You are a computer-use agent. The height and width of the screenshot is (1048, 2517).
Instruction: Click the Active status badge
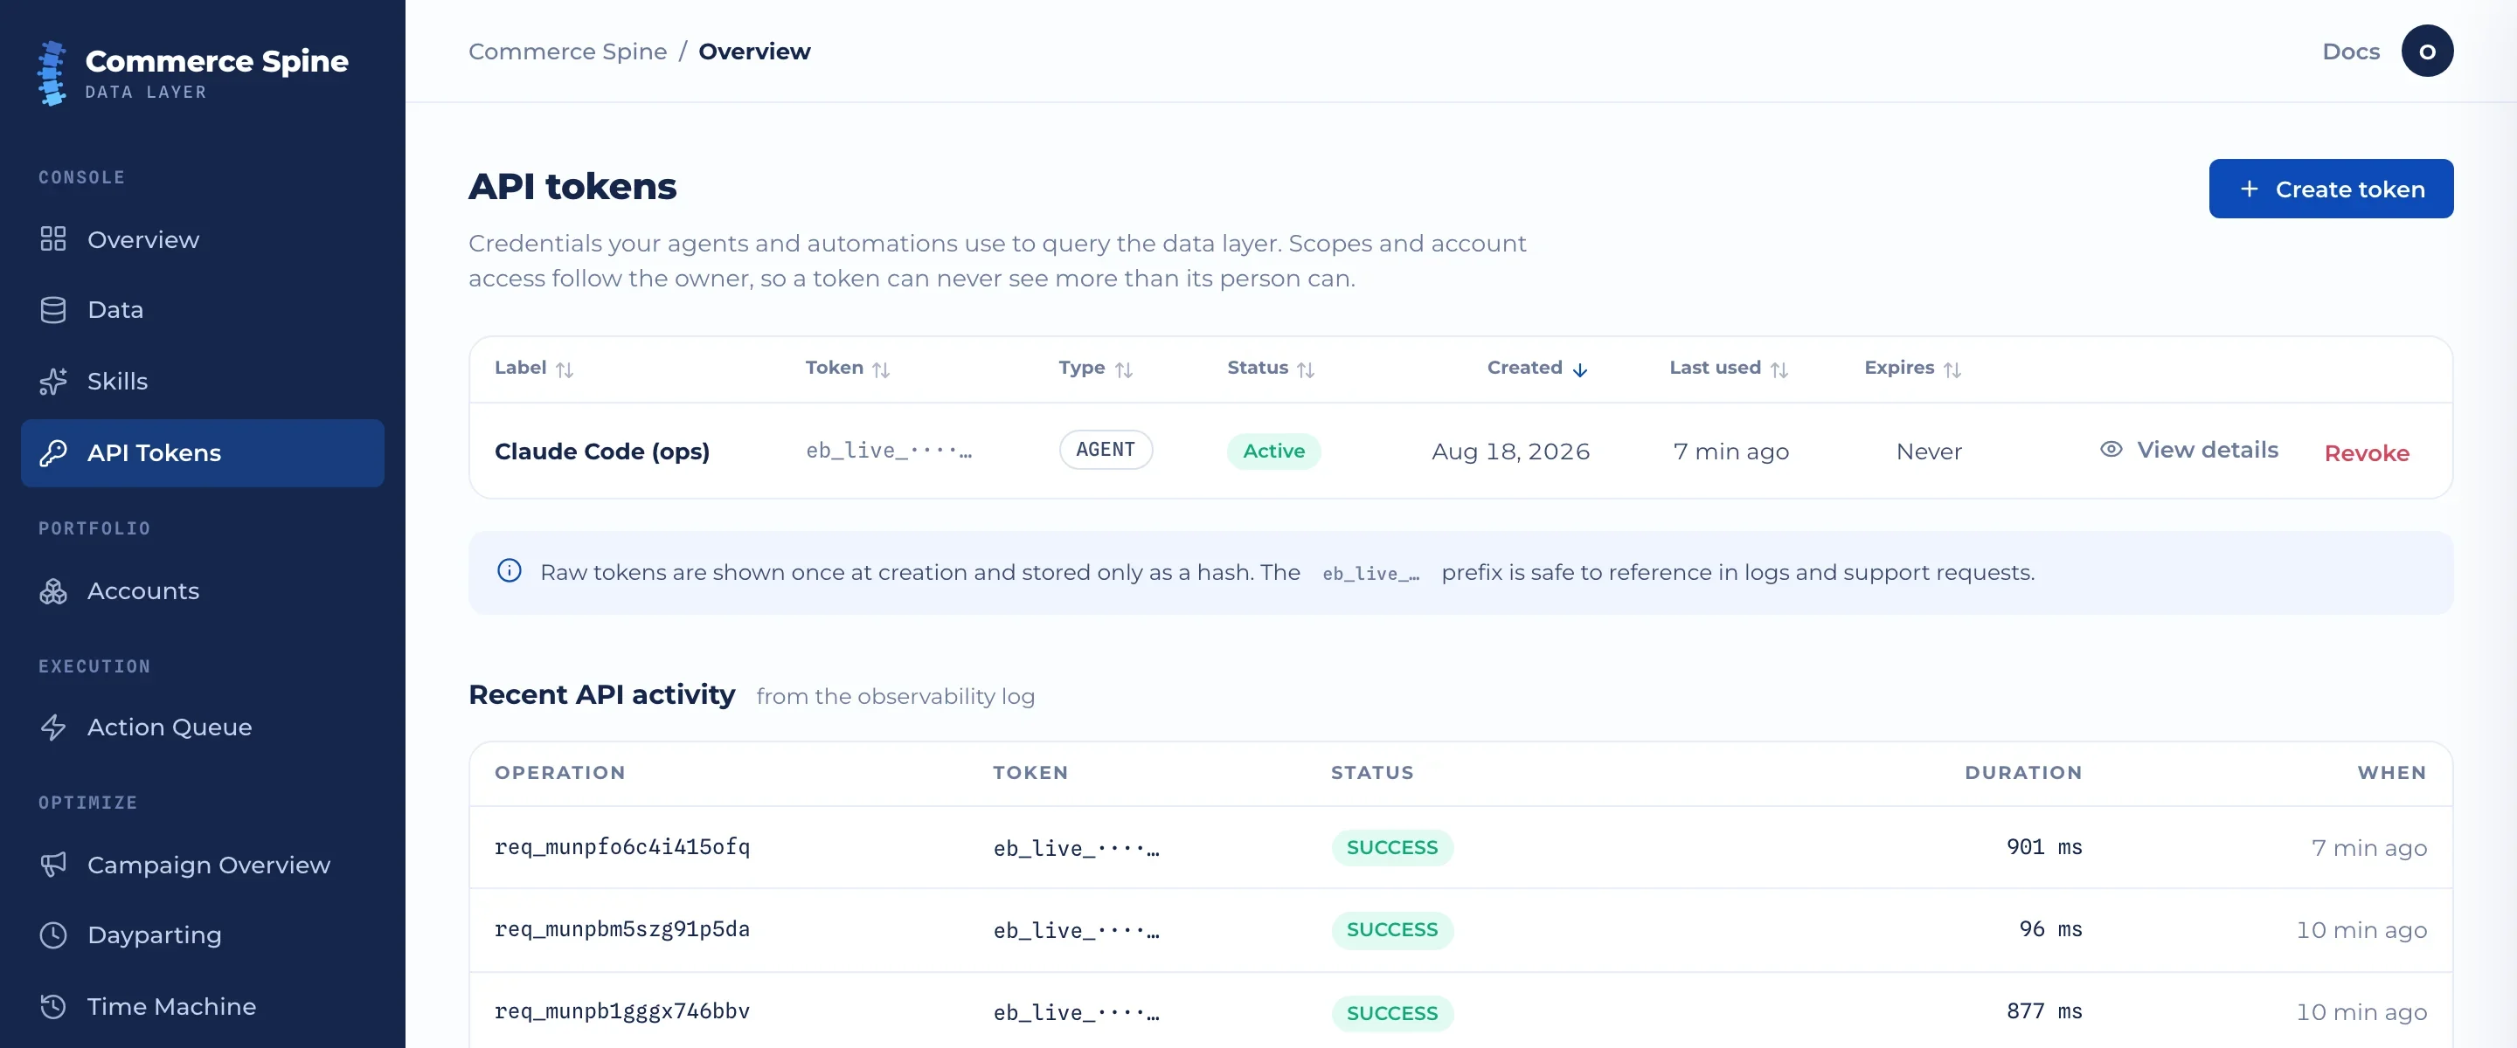tap(1273, 452)
